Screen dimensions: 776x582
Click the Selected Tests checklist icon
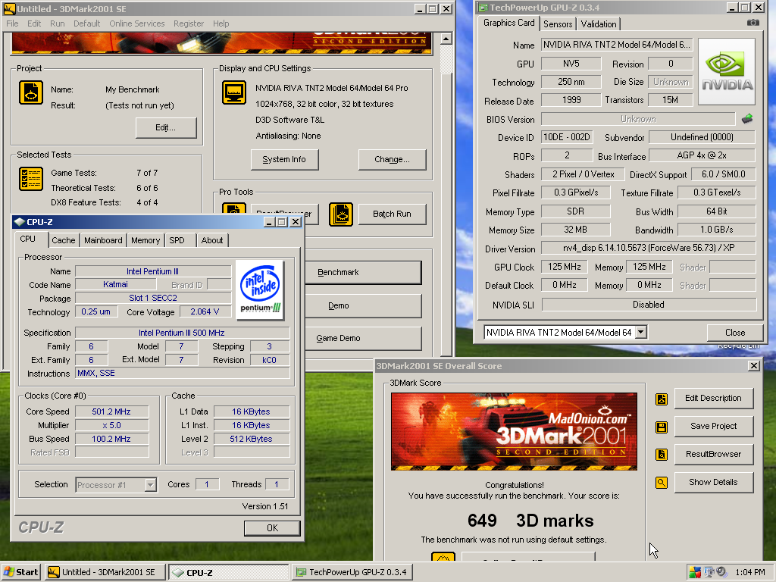pos(31,179)
